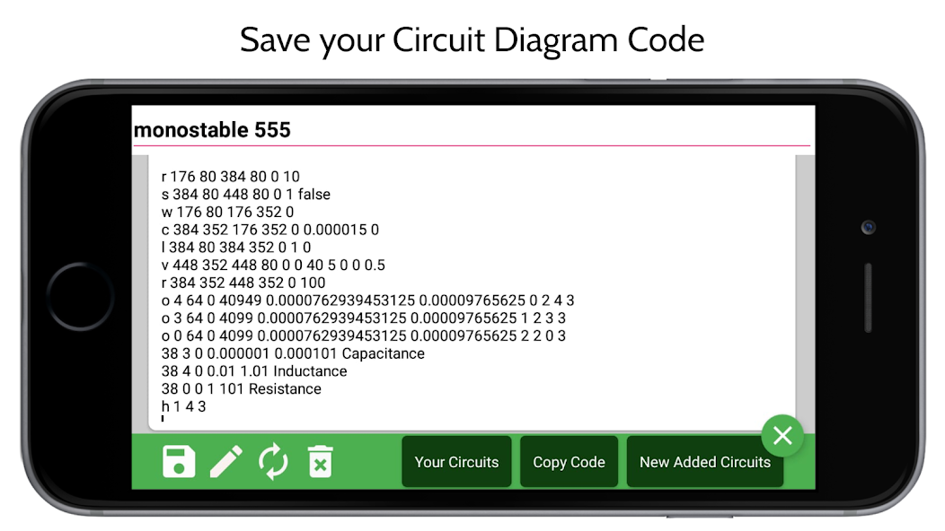
Task: Click the line starting 'o 4 64 0 40949'
Action: [x=367, y=300]
